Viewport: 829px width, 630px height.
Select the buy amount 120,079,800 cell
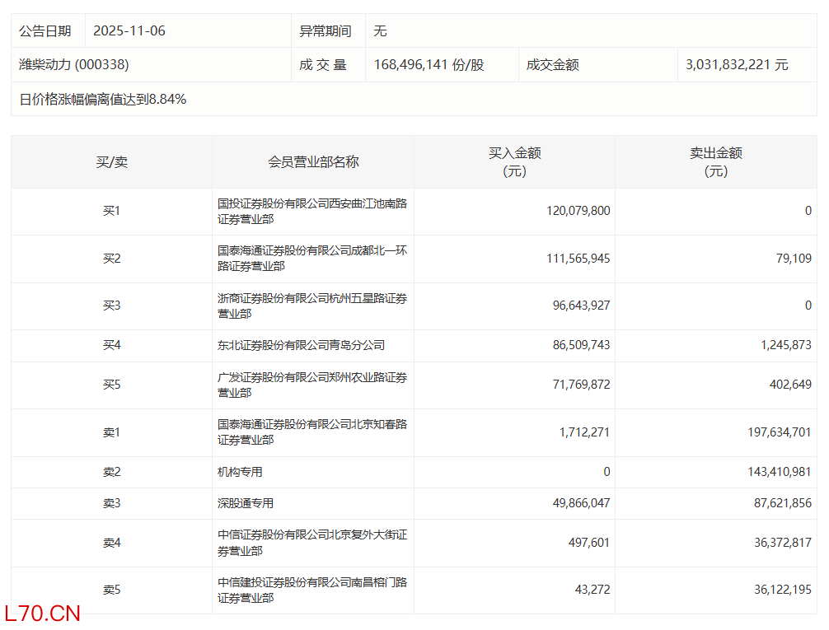tap(578, 211)
